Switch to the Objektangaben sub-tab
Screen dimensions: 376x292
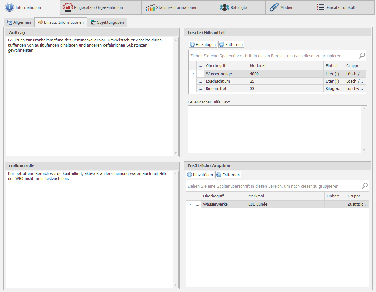[107, 22]
